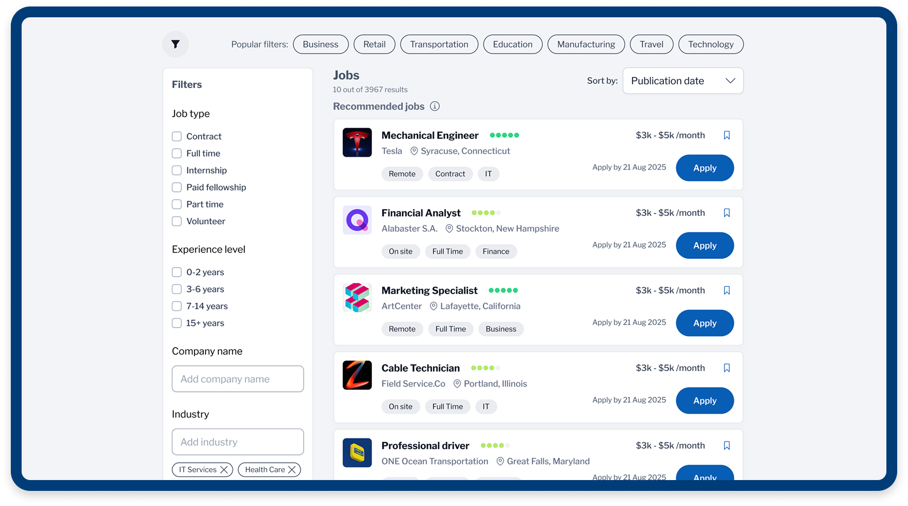Remove the IT Services industry tag
The width and height of the screenshot is (908, 506).
point(224,470)
